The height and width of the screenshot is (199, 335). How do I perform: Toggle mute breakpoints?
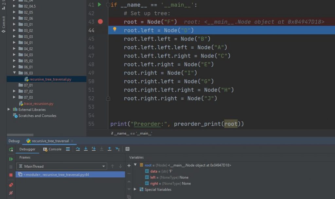[x=11, y=193]
